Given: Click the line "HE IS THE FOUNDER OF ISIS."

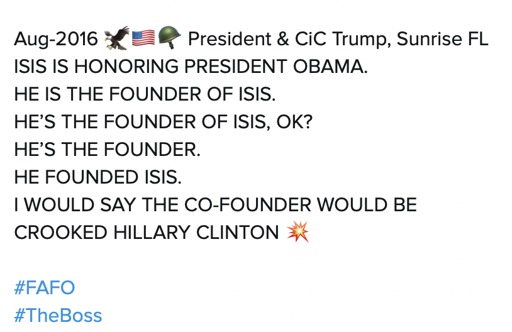Looking at the screenshot, I should [x=145, y=95].
